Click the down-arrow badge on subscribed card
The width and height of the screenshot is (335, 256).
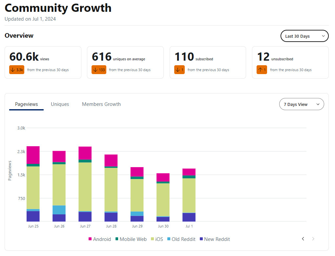pos(179,70)
